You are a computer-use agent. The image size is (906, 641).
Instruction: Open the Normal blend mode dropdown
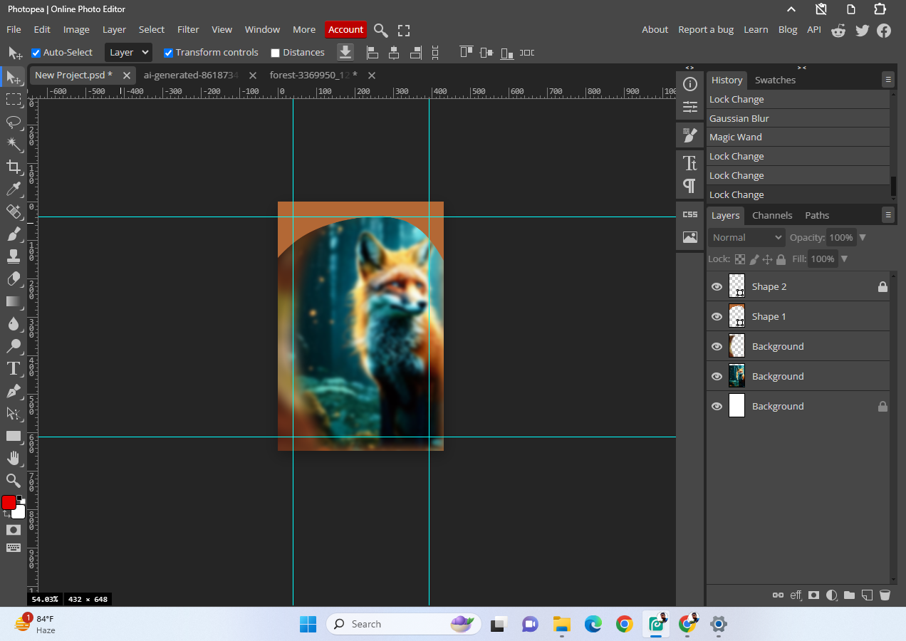click(746, 238)
